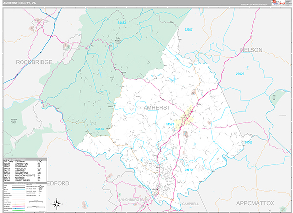This screenshot has height=213, width=293.
Task: Click the LYNCHBURG (CITY) label
Action: point(134,200)
